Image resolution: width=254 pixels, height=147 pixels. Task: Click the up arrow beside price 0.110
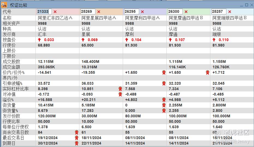point(214,40)
